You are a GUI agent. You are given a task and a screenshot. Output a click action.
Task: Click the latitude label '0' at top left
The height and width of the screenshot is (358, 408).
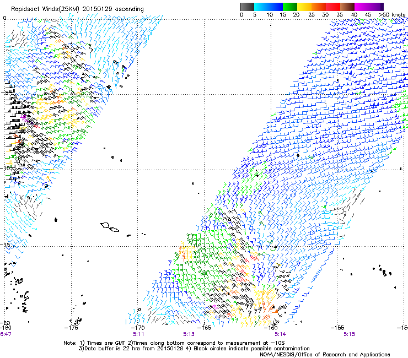pos(4,18)
